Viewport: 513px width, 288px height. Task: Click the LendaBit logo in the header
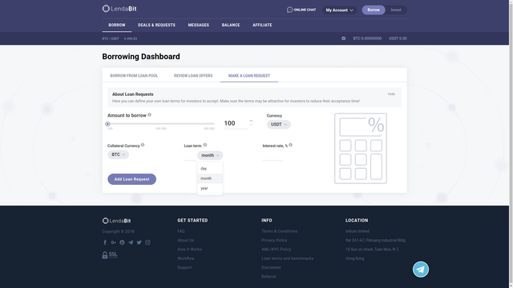tap(119, 9)
